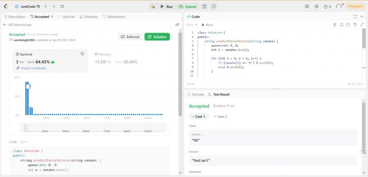368x177 pixels.
Task: Click the Editorial button
Action: pos(130,37)
